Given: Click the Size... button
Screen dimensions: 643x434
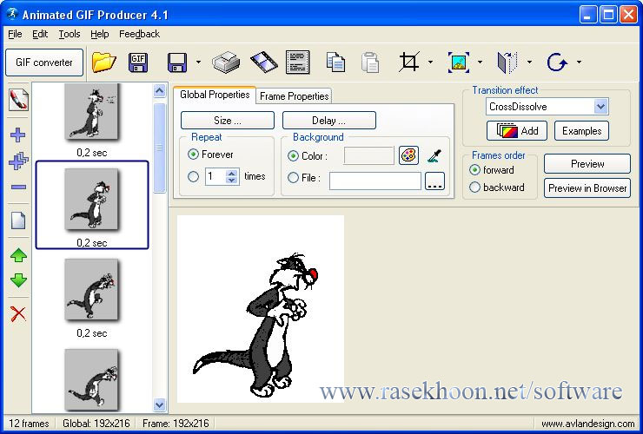Looking at the screenshot, I should tap(228, 121).
